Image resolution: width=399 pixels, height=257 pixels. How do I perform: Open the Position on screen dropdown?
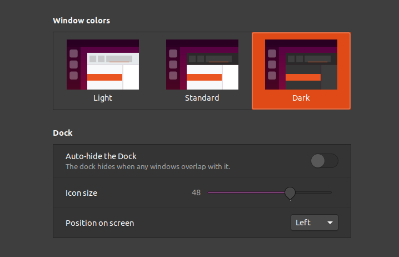pyautogui.click(x=315, y=223)
